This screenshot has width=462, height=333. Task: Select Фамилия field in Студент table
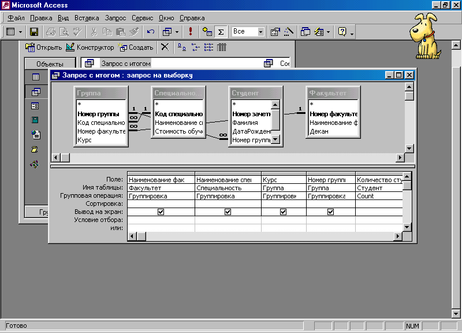pyautogui.click(x=251, y=123)
